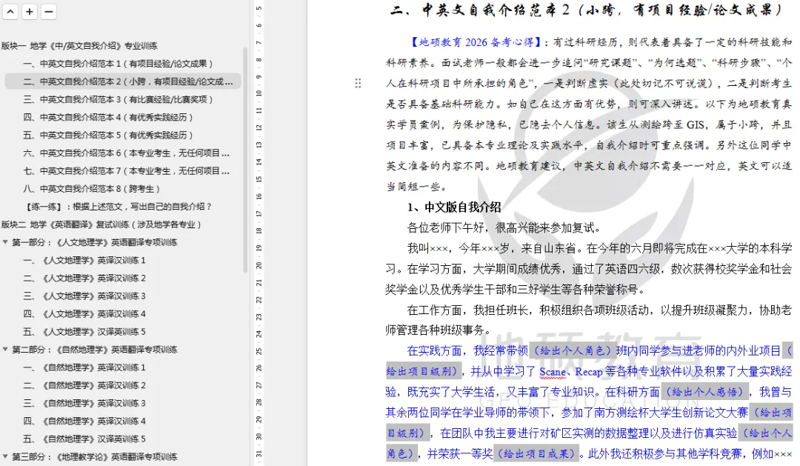Click the heading 1、中文版自我介绍
The image size is (800, 466).
453,207
